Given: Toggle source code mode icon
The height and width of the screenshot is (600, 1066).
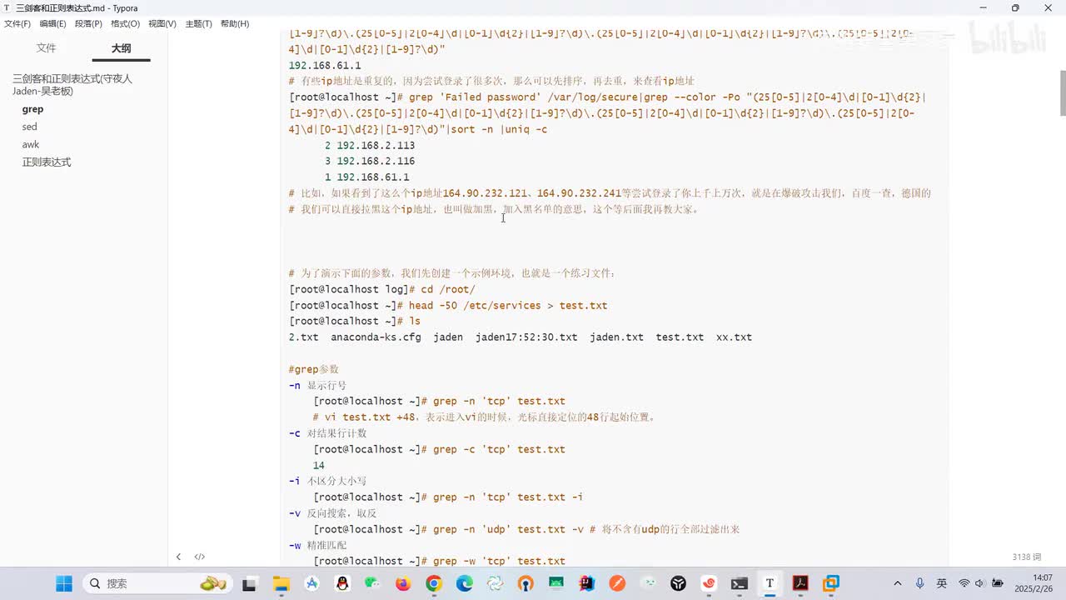Looking at the screenshot, I should (x=200, y=557).
